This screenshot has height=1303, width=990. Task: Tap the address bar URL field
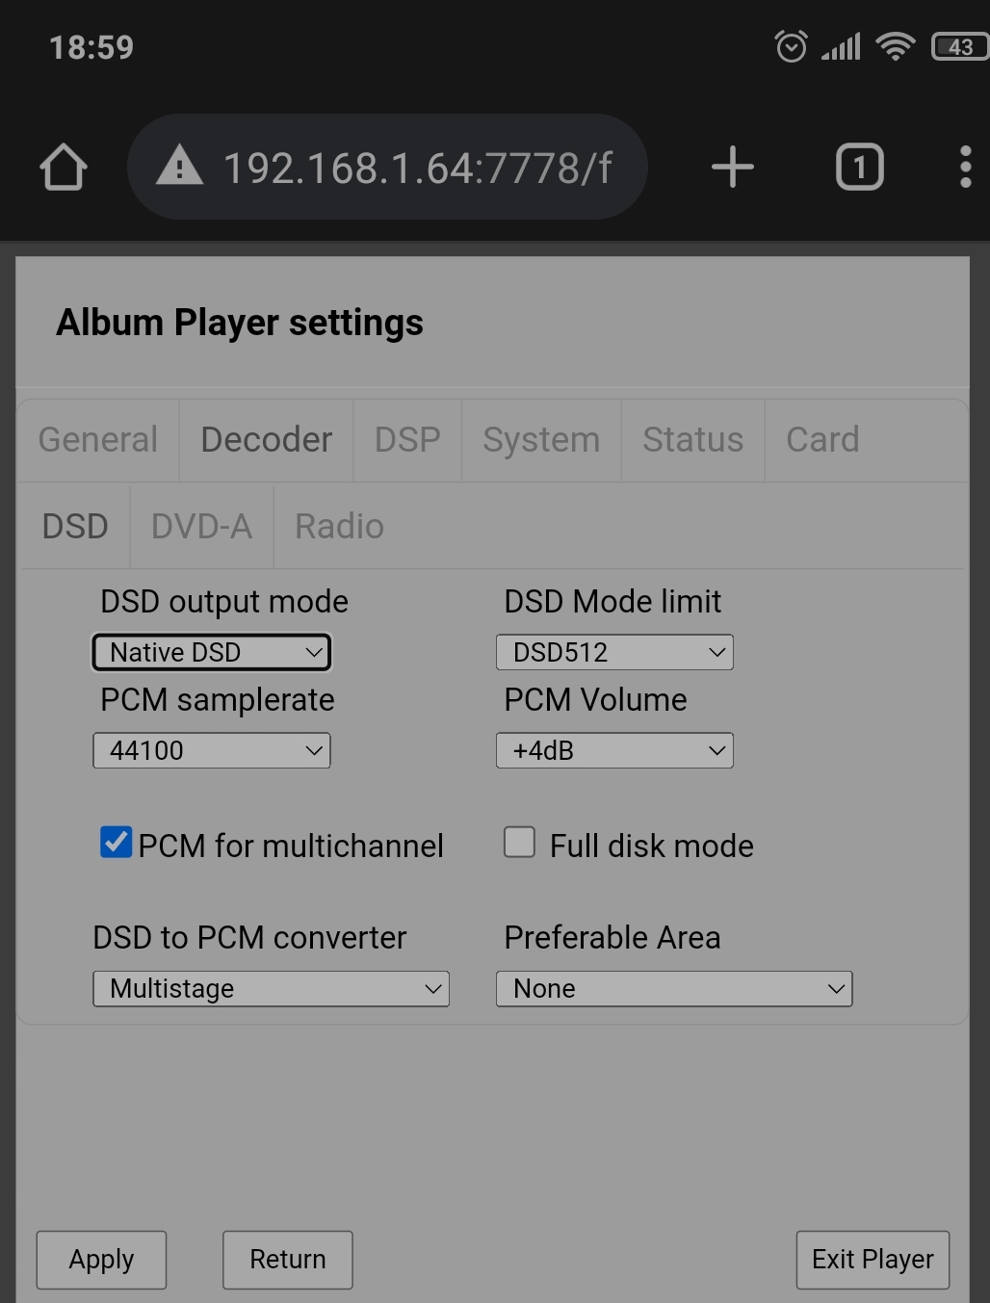pyautogui.click(x=417, y=168)
